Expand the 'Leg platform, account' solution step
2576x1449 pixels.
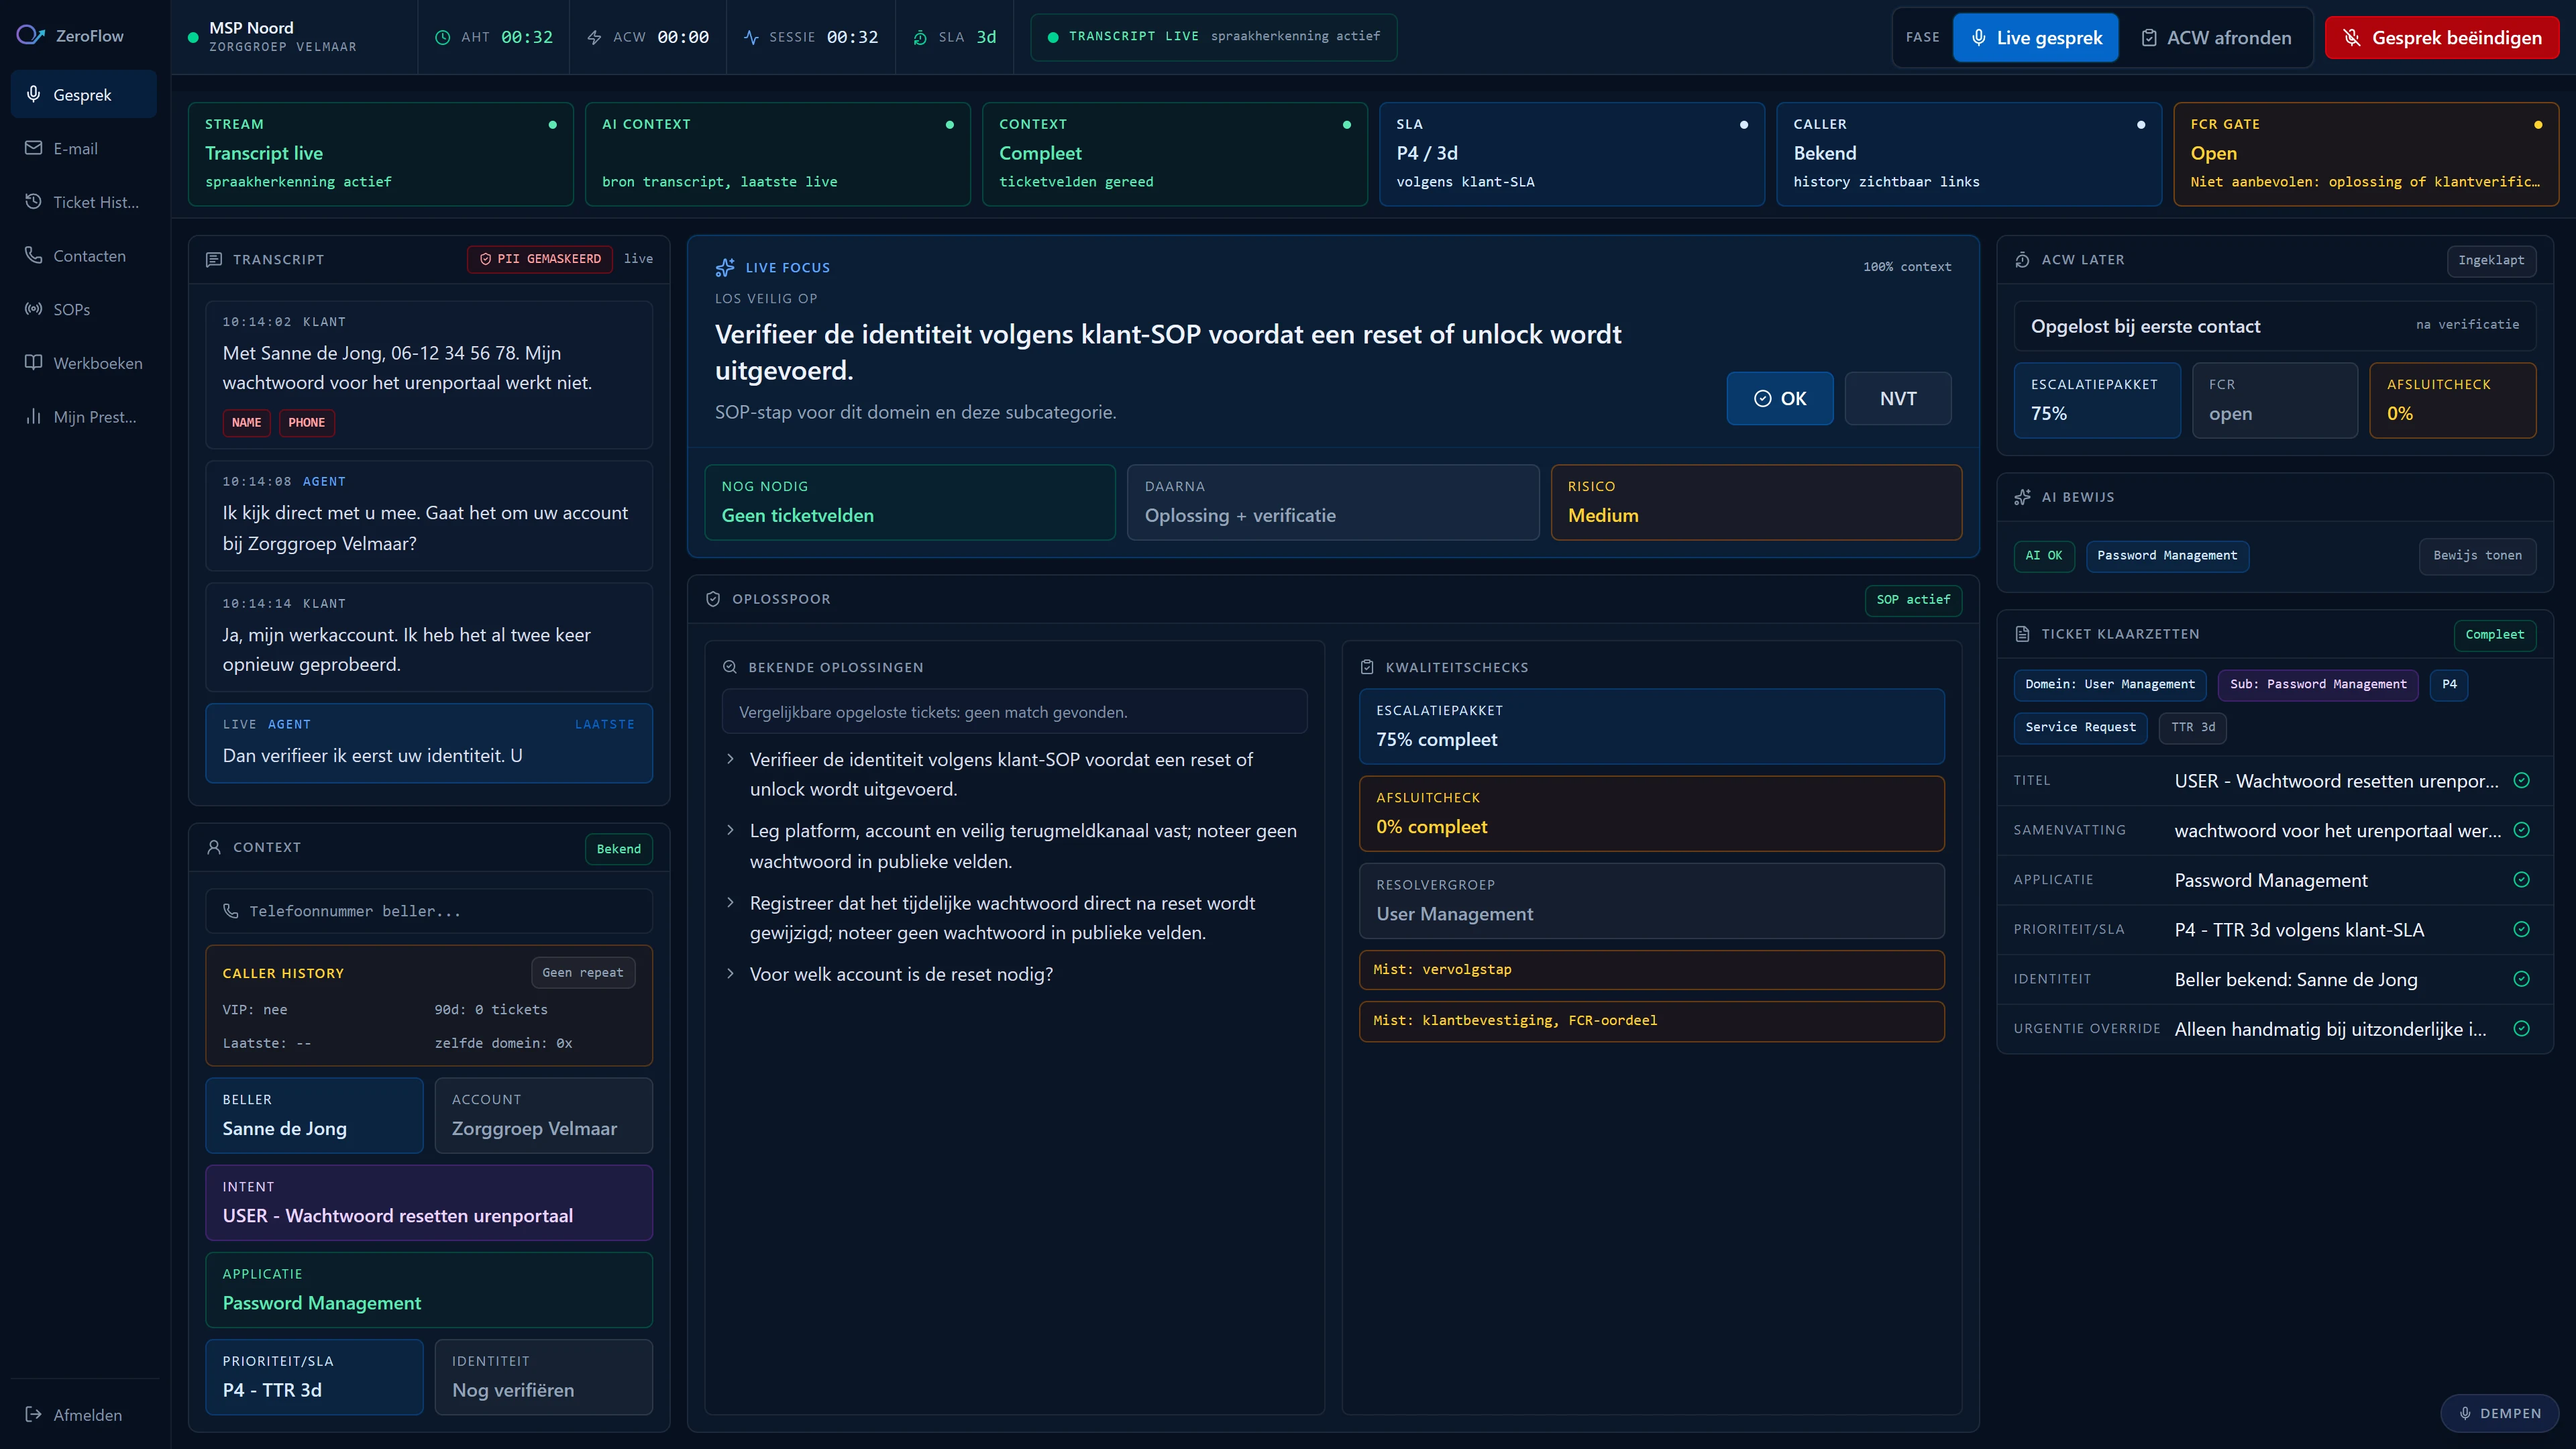click(x=730, y=830)
